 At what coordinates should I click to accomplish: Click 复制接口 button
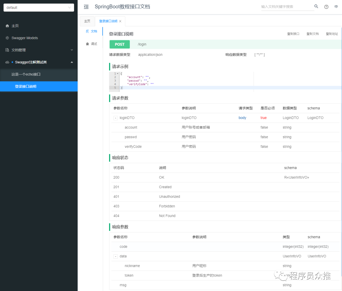point(293,34)
